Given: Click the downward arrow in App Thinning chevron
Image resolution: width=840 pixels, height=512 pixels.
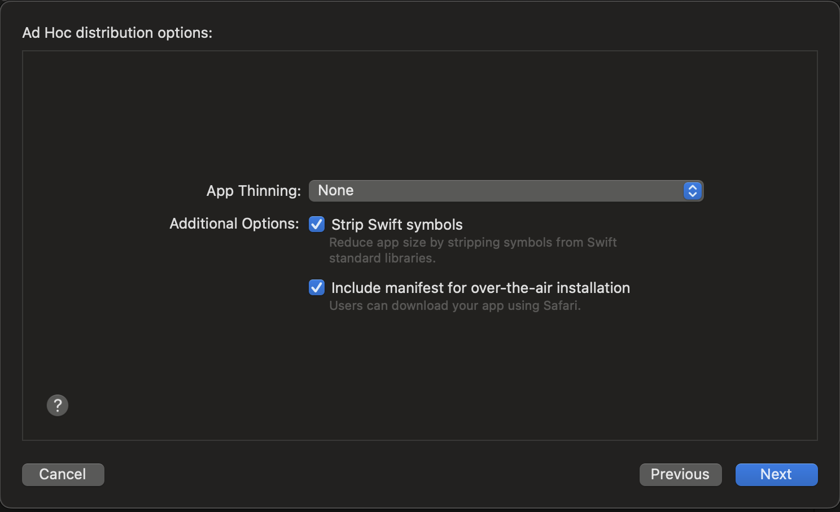Looking at the screenshot, I should pyautogui.click(x=692, y=195).
